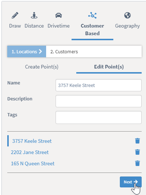Delete the 3757 Keele Street point

pos(137,141)
